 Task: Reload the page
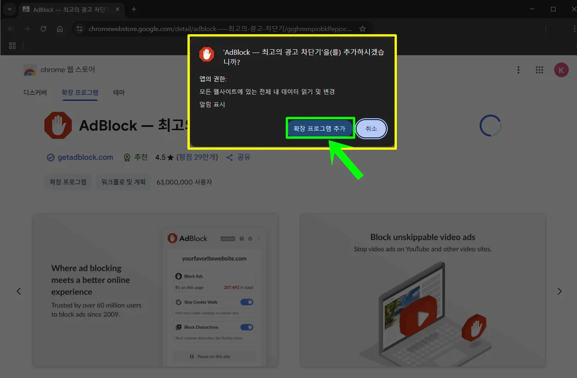[43, 29]
